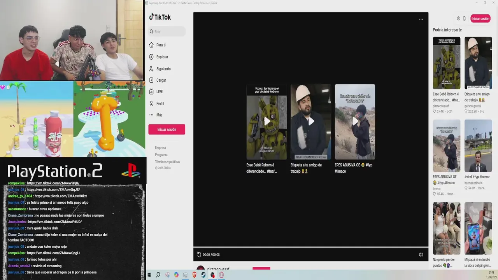Click the Siguiendo people icon
Image resolution: width=498 pixels, height=280 pixels.
pyautogui.click(x=151, y=69)
